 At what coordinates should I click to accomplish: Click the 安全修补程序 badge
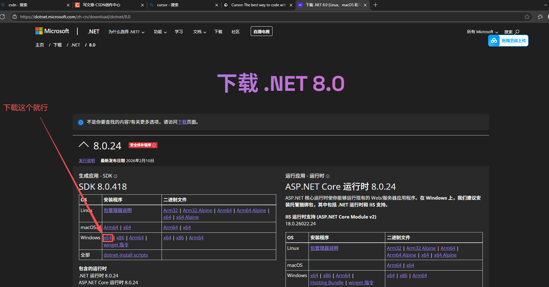pyautogui.click(x=143, y=145)
